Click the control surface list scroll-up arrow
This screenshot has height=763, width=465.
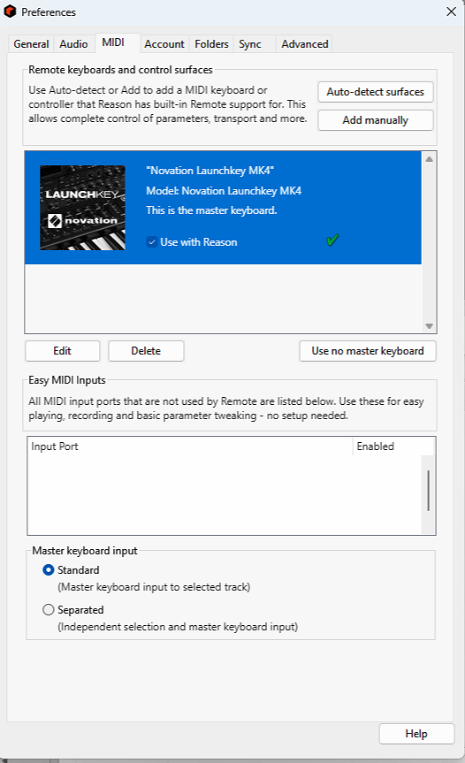click(429, 159)
